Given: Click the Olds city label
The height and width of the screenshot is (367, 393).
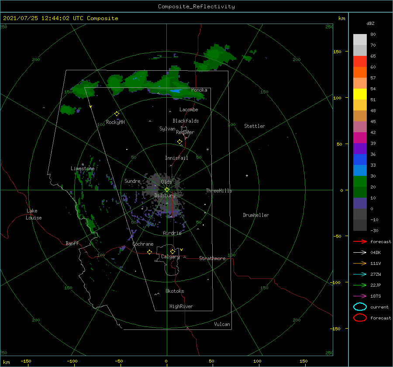Looking at the screenshot, I should [166, 182].
